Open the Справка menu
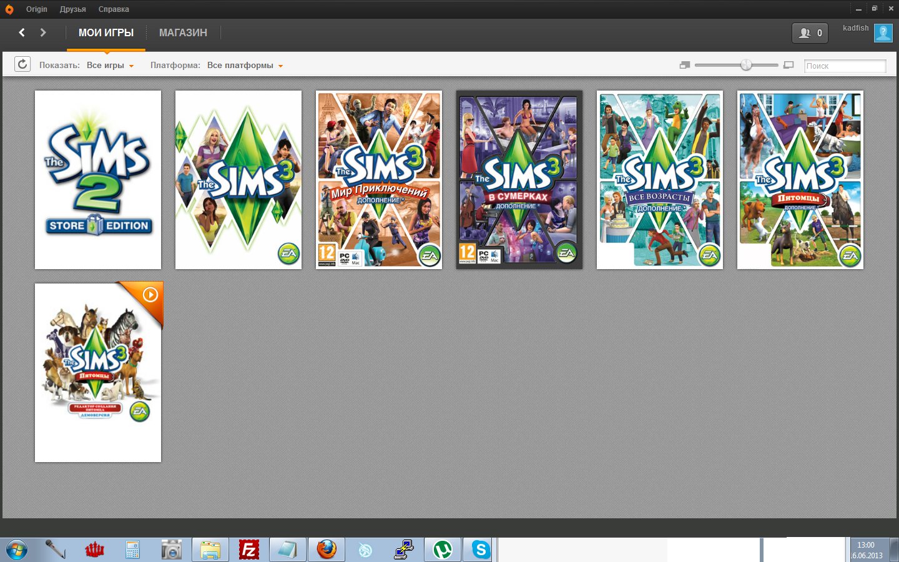Viewport: 899px width, 562px height. pyautogui.click(x=114, y=9)
